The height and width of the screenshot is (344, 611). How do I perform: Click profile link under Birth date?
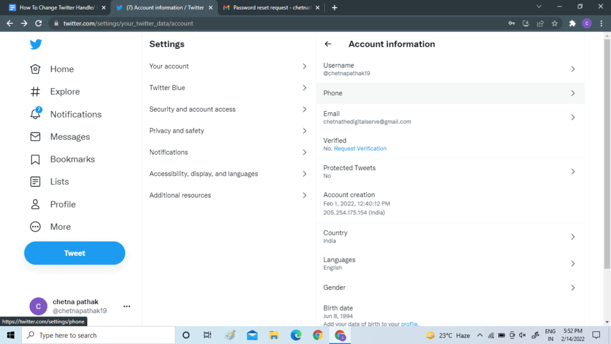tap(409, 324)
